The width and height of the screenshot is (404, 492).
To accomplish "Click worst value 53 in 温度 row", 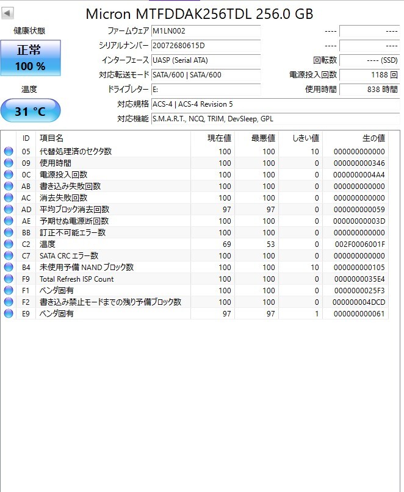I will [271, 244].
